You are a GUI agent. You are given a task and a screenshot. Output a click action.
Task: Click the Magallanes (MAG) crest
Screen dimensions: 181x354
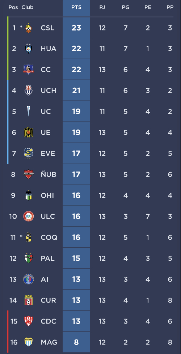coord(29,342)
